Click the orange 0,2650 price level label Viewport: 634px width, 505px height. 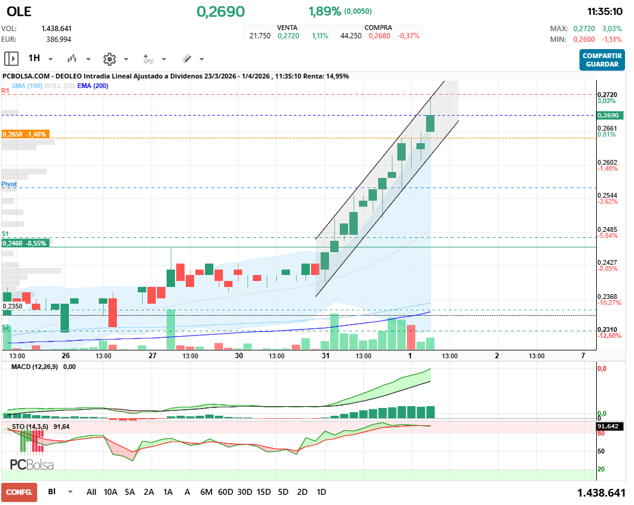[x=24, y=134]
